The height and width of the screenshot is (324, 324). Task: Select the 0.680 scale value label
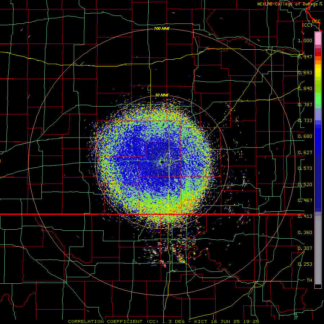coord(305,136)
